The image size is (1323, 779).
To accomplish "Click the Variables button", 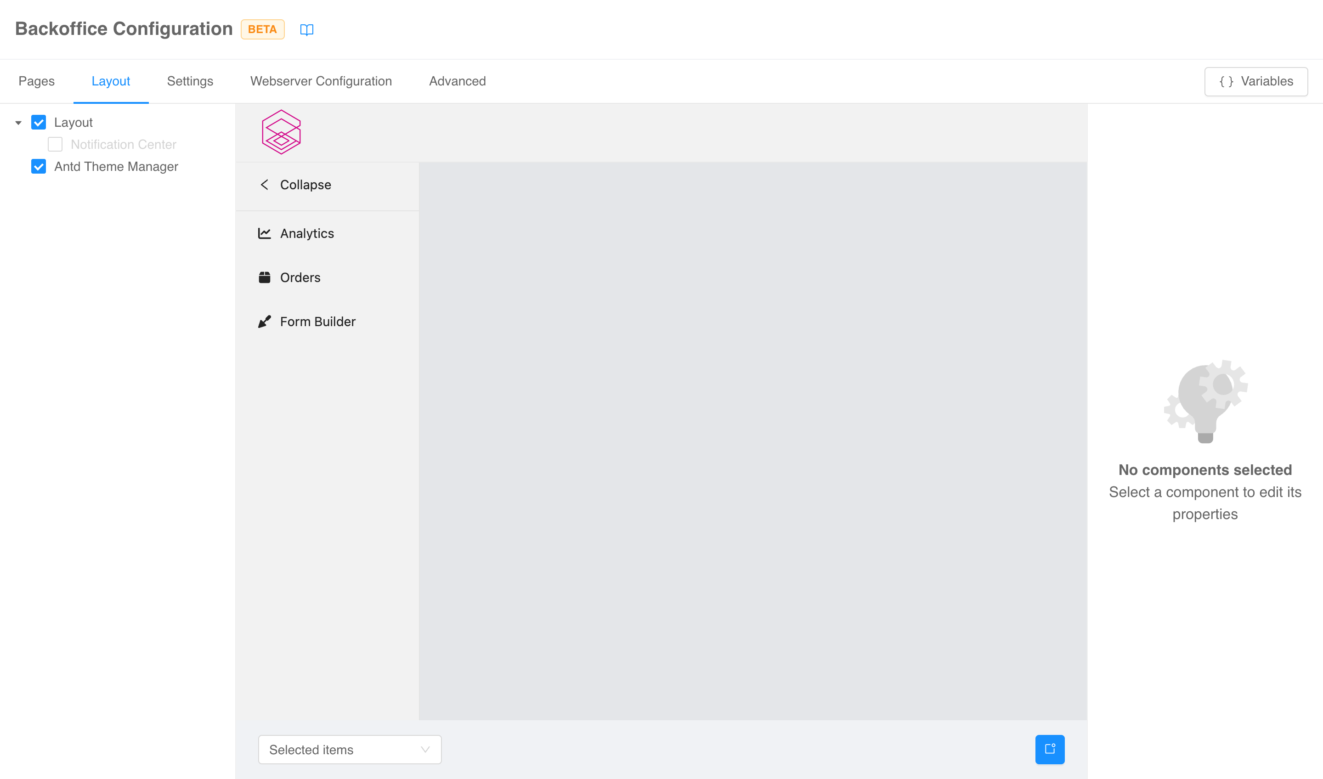I will 1255,81.
